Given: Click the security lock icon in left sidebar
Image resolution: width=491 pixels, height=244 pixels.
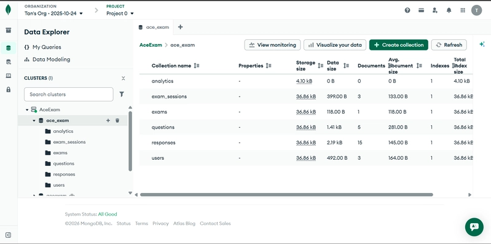Looking at the screenshot, I should point(9,90).
